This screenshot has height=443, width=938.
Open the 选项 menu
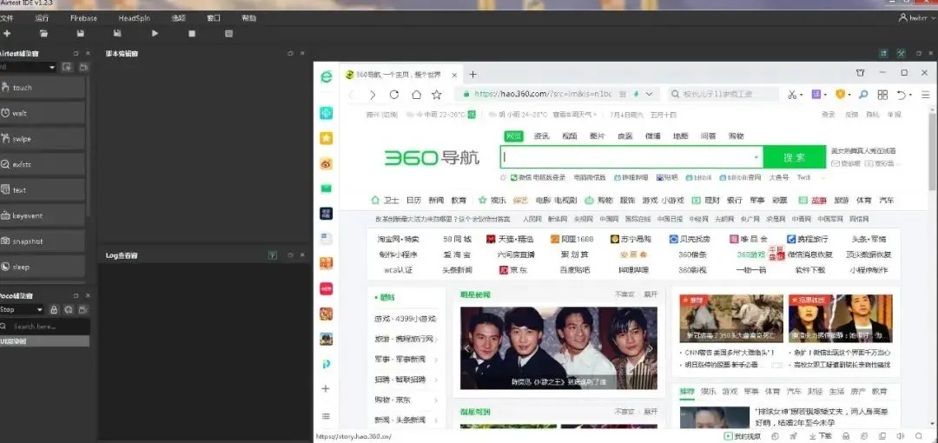tap(178, 18)
